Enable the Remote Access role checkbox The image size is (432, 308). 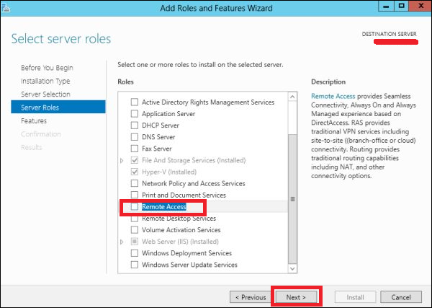[134, 207]
